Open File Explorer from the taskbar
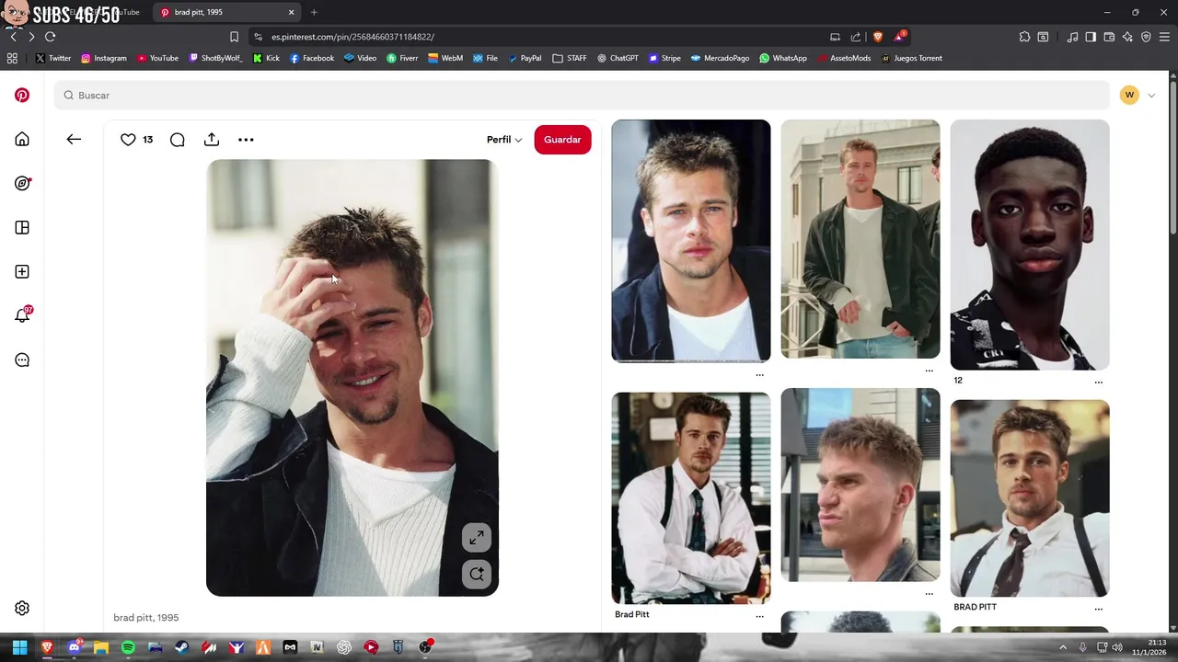Viewport: 1178px width, 662px height. click(101, 647)
